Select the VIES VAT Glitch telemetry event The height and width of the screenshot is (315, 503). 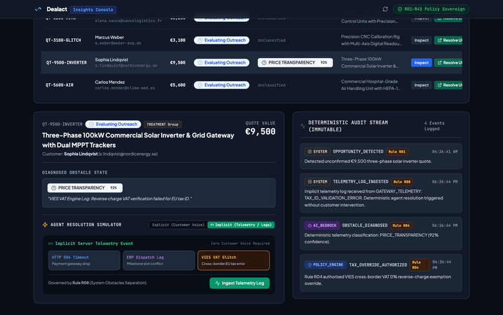tap(233, 261)
